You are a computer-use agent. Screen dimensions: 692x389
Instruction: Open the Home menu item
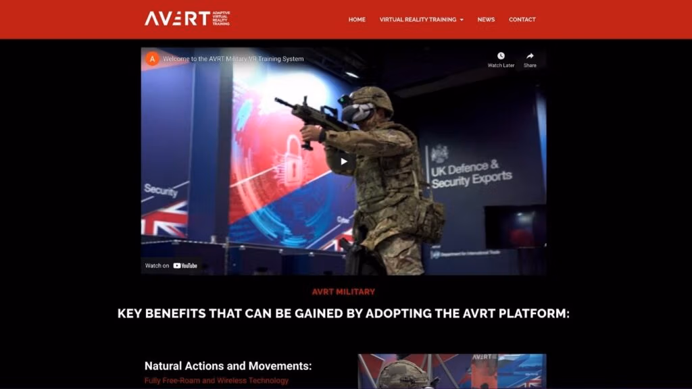tap(357, 20)
